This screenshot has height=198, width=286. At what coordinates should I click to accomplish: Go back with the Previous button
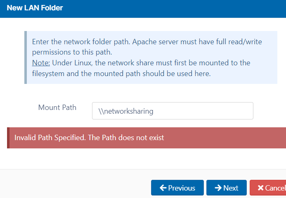point(177,188)
